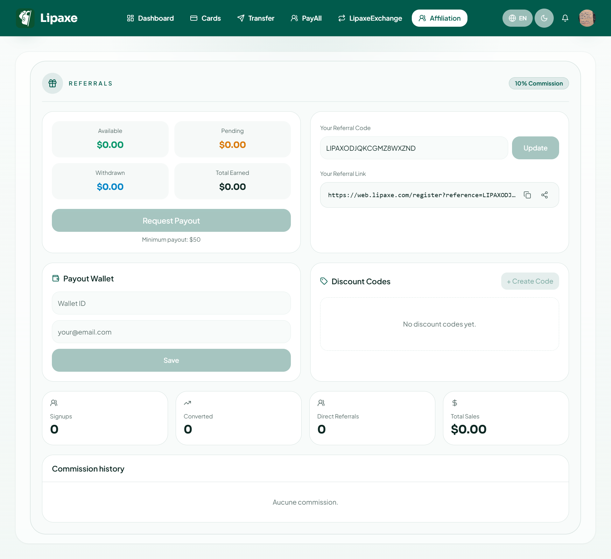
Task: Click the Discount Codes tag icon
Action: coord(324,281)
